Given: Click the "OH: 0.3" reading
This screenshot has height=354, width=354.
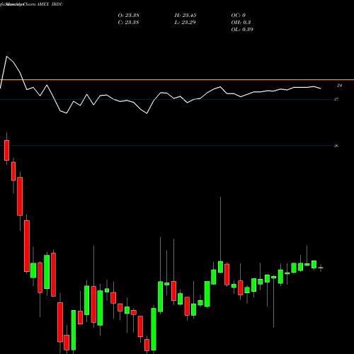Looking at the screenshot, I should tap(241, 23).
